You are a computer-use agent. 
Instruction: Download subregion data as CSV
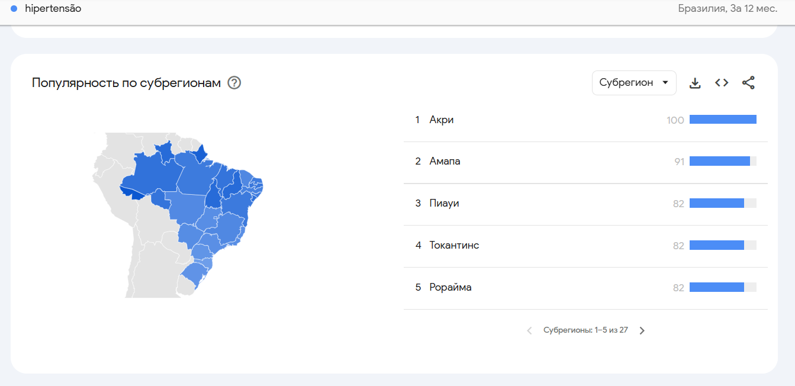[x=695, y=83]
